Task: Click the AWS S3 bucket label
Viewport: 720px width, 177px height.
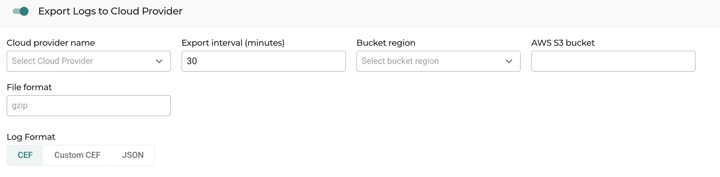Action: tap(563, 43)
